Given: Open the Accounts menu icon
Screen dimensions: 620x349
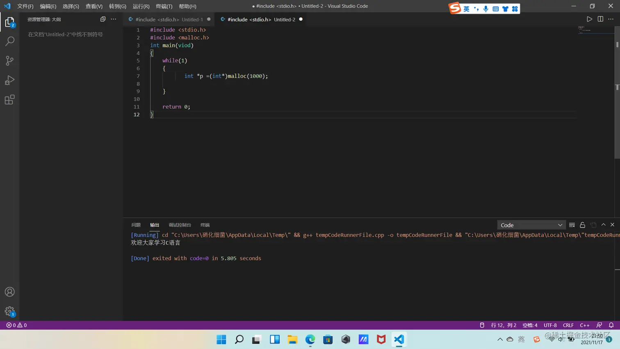Looking at the screenshot, I should [x=9, y=292].
